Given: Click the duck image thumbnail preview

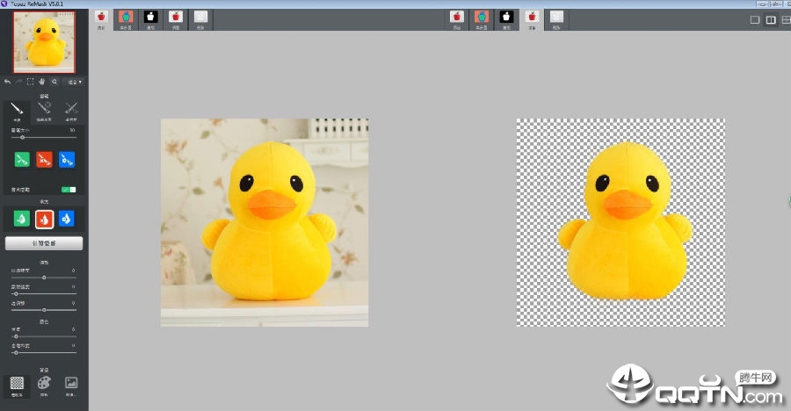Looking at the screenshot, I should [45, 42].
